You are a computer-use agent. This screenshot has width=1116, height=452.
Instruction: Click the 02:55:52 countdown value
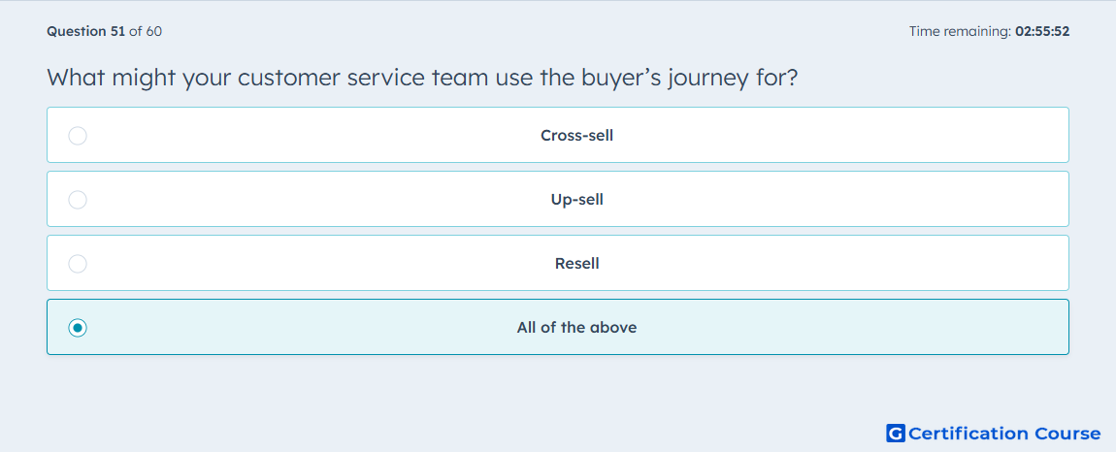[1042, 32]
